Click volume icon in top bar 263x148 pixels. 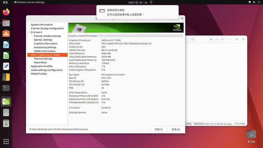click(254, 2)
